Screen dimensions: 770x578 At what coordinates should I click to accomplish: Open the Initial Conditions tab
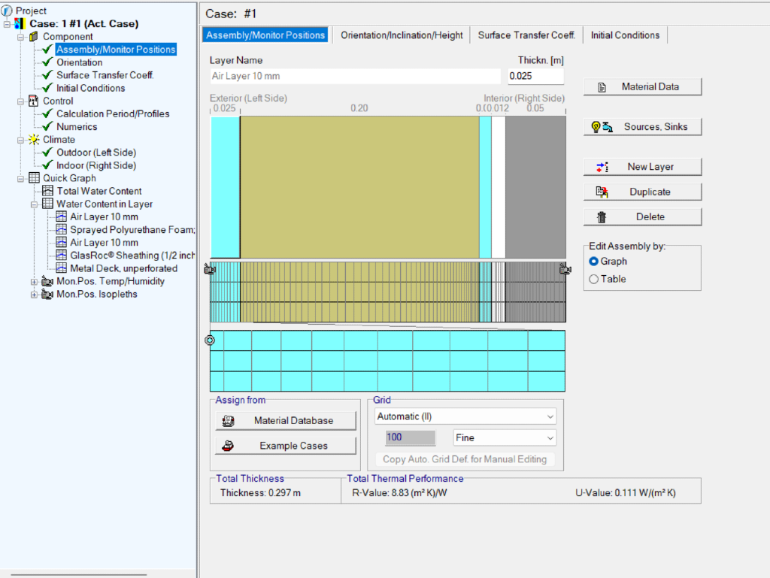[x=625, y=35]
